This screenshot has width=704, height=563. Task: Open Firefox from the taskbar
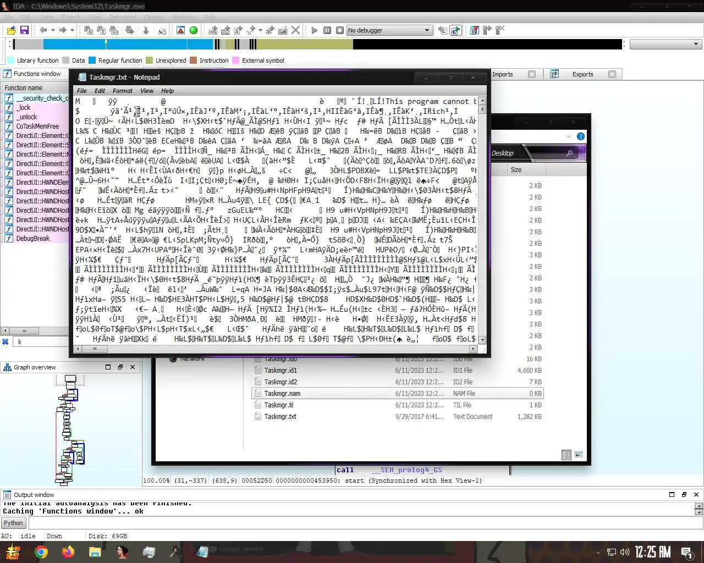[68, 552]
